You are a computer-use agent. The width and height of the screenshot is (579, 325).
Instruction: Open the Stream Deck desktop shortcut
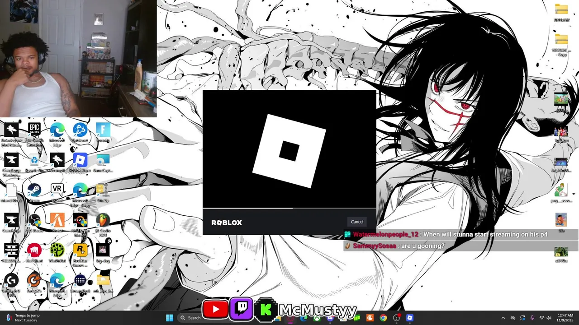point(80,283)
